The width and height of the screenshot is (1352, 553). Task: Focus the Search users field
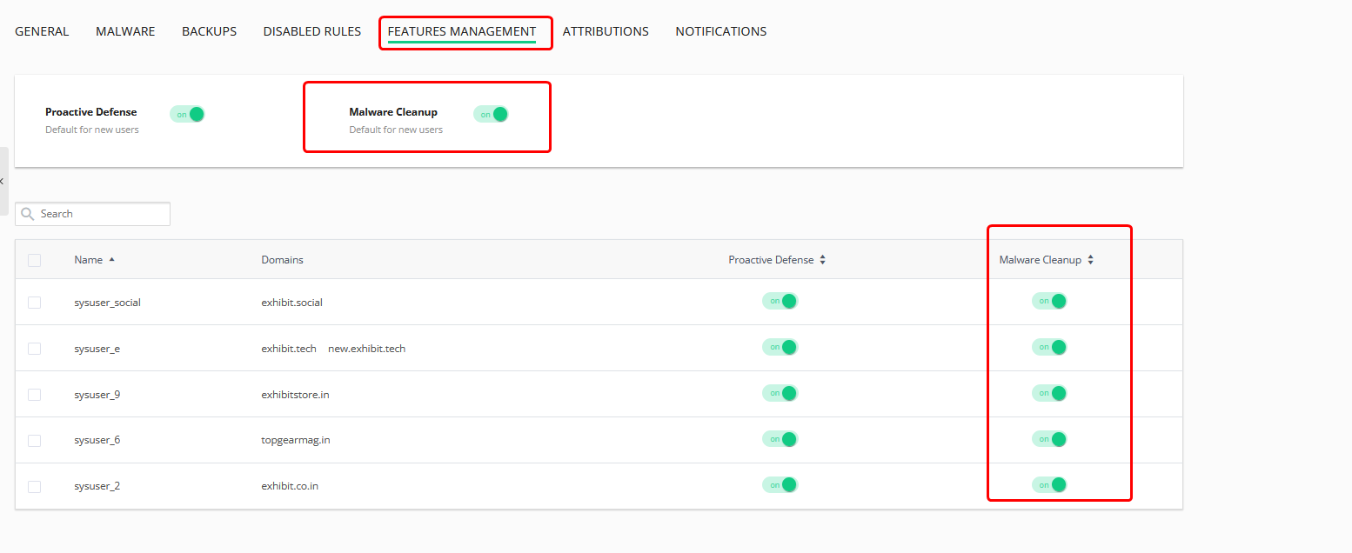[x=100, y=214]
